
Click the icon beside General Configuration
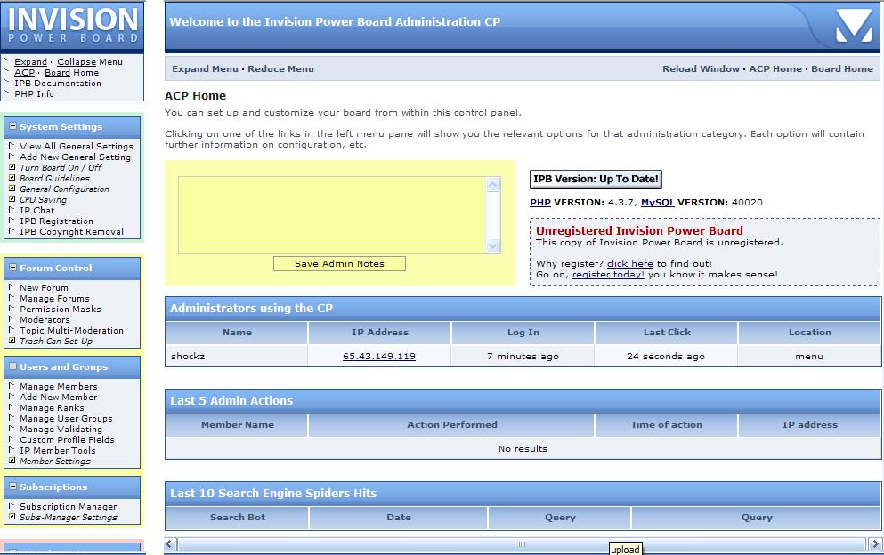(x=12, y=189)
